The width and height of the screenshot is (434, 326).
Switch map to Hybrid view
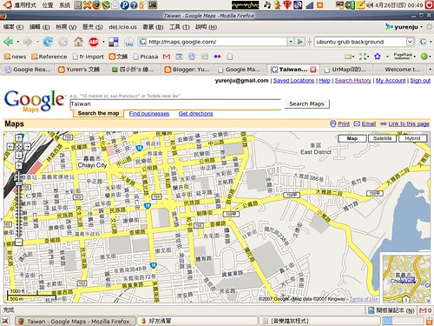(412, 138)
